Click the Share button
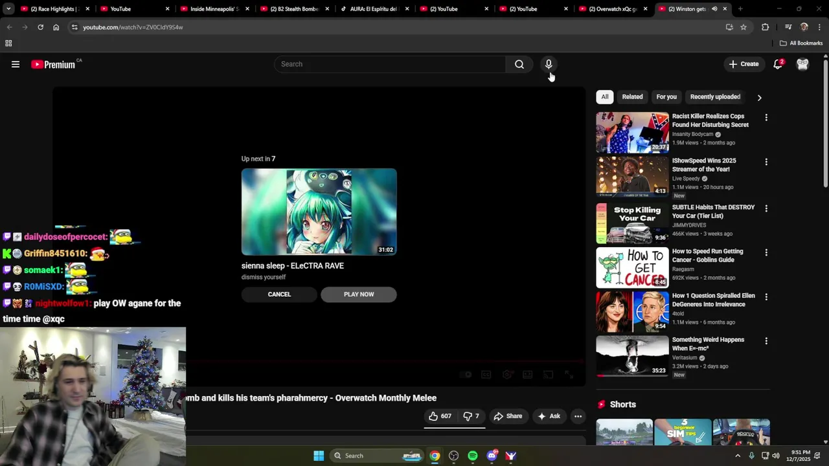This screenshot has width=829, height=466. click(x=508, y=416)
